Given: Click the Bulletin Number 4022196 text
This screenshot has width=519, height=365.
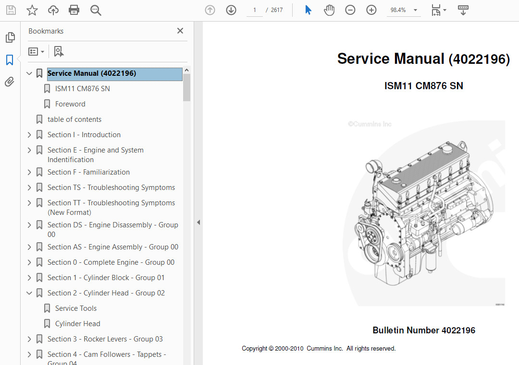Looking at the screenshot, I should [x=424, y=330].
